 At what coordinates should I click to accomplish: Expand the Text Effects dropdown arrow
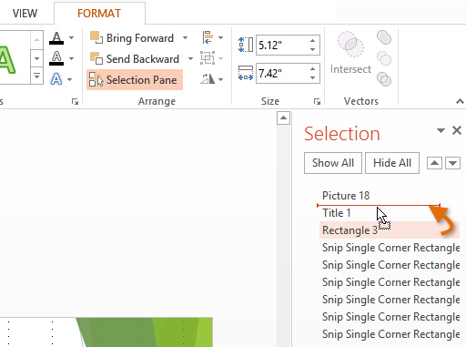[x=70, y=79]
